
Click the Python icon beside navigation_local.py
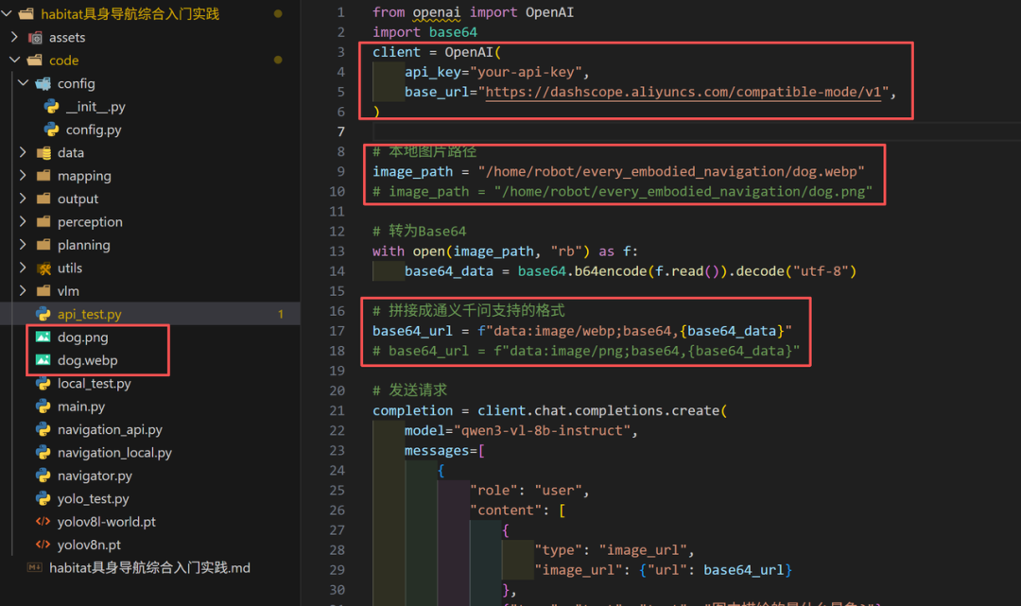[43, 453]
